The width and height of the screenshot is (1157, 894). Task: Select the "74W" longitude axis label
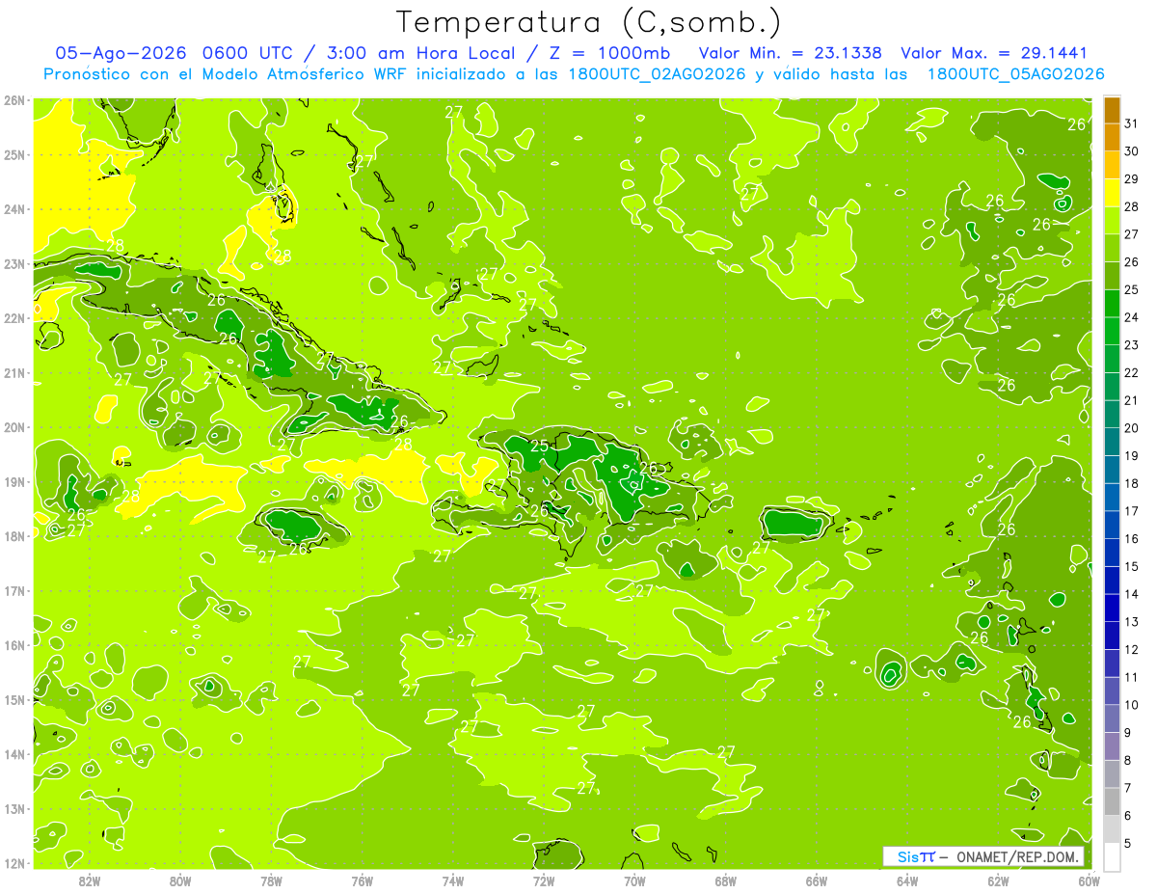point(453,880)
